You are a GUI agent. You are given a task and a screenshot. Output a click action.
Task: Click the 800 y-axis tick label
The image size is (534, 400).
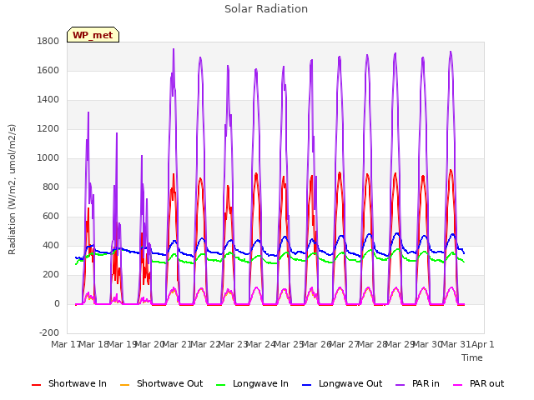click(51, 187)
